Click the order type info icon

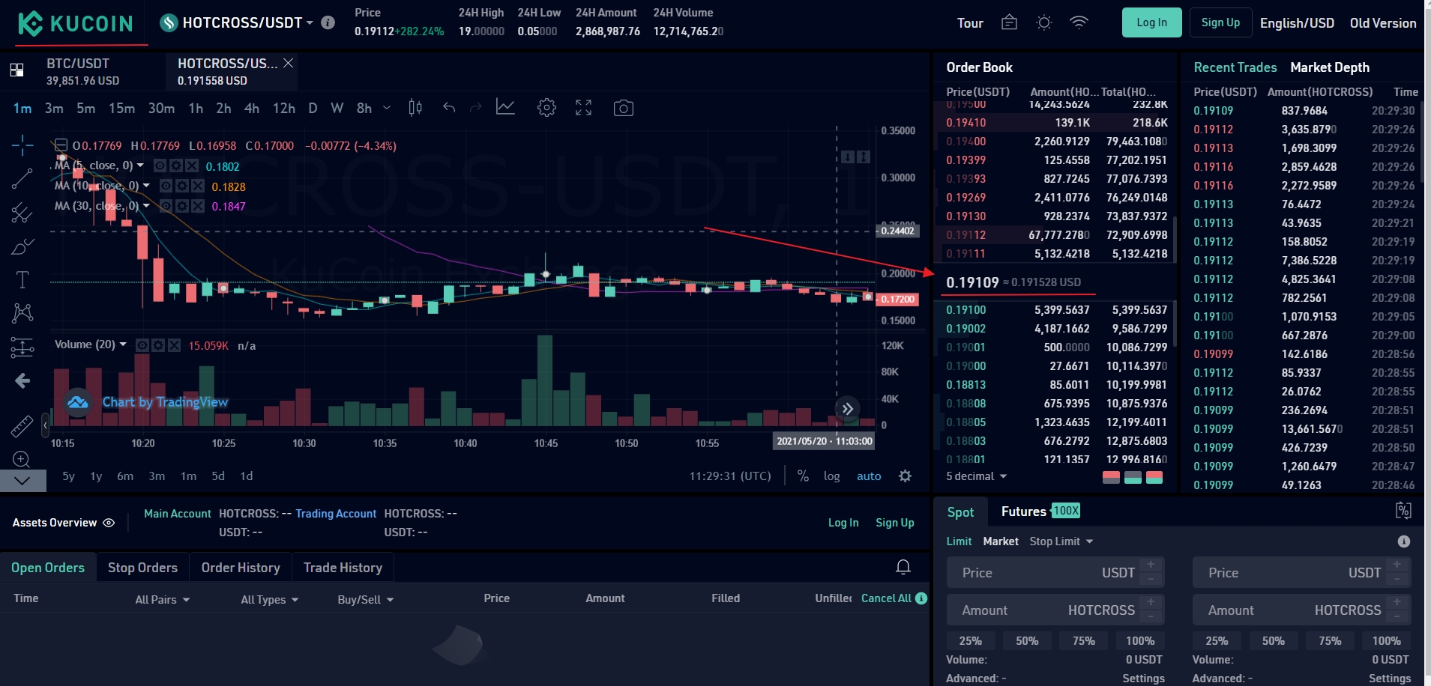(x=1404, y=541)
